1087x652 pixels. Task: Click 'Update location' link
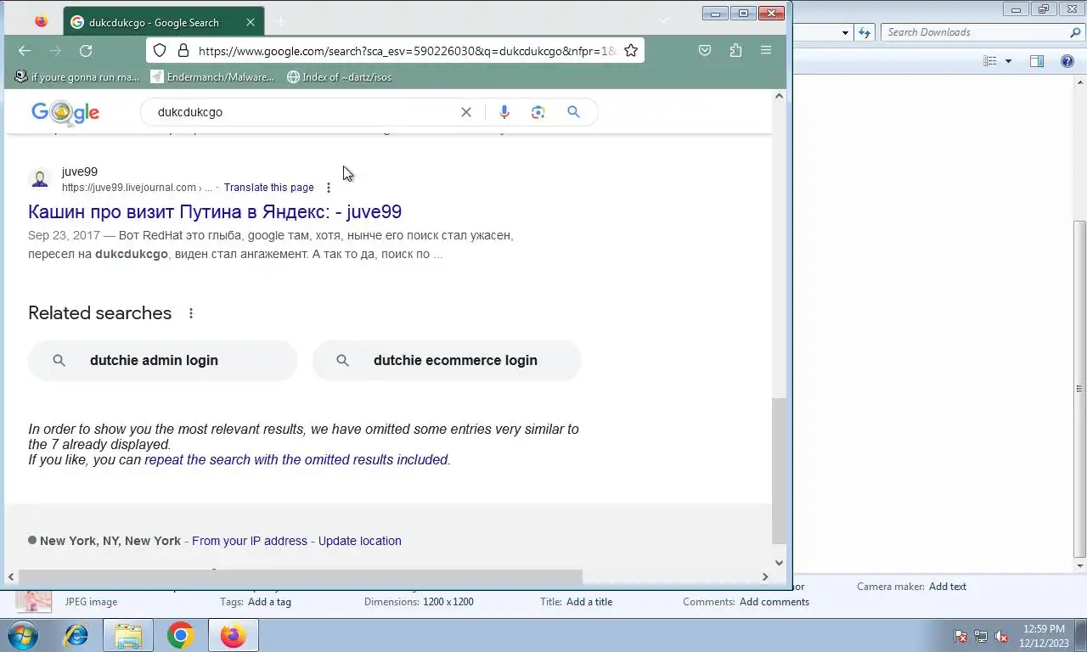(x=360, y=541)
